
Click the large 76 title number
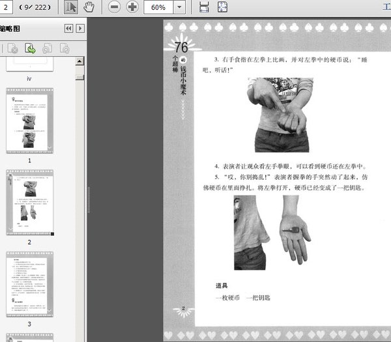click(181, 48)
